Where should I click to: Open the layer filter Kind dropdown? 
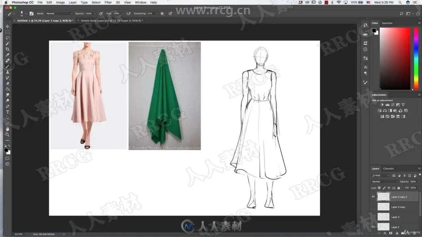pos(381,175)
